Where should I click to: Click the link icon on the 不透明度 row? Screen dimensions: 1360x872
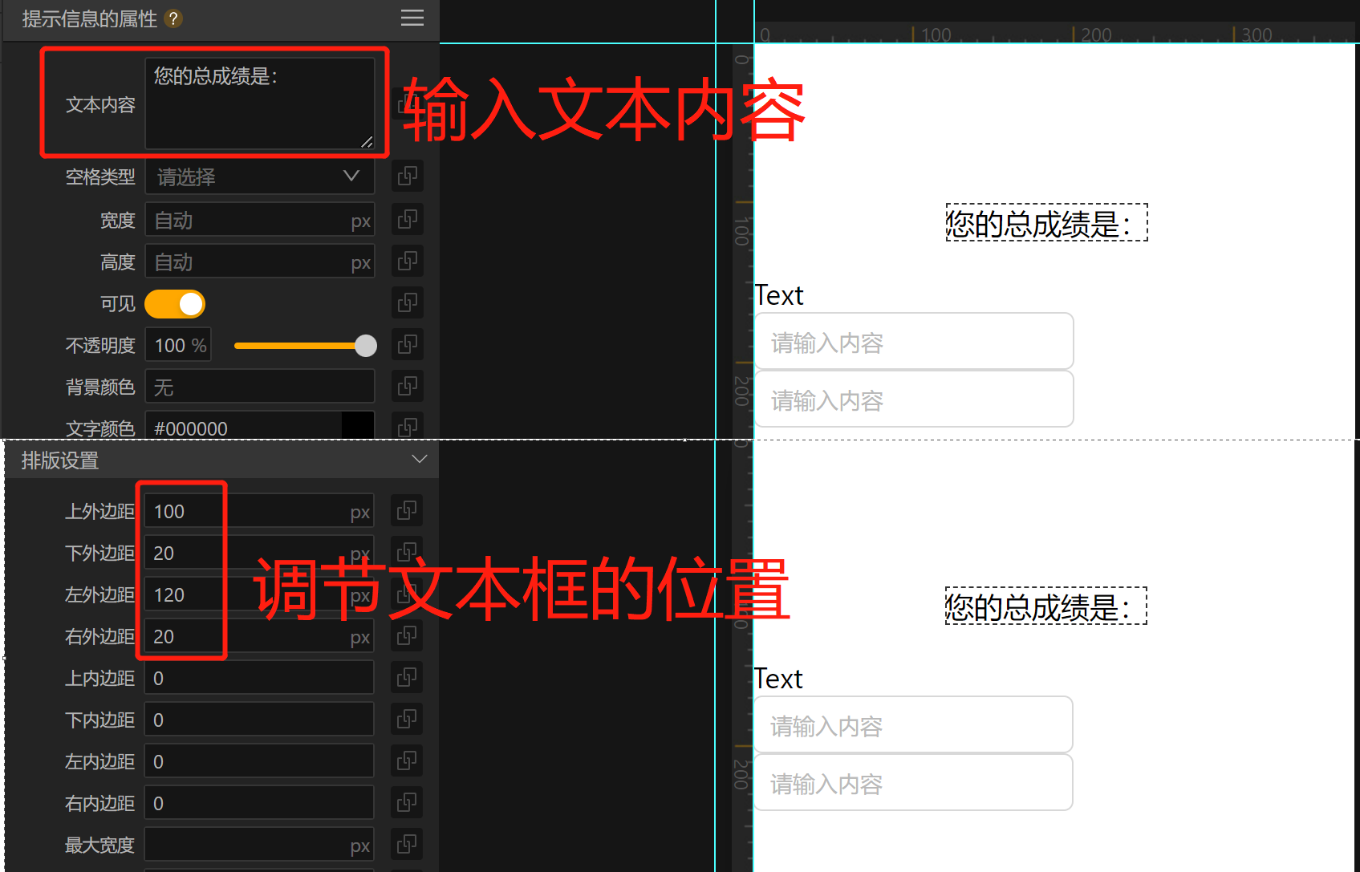point(408,344)
